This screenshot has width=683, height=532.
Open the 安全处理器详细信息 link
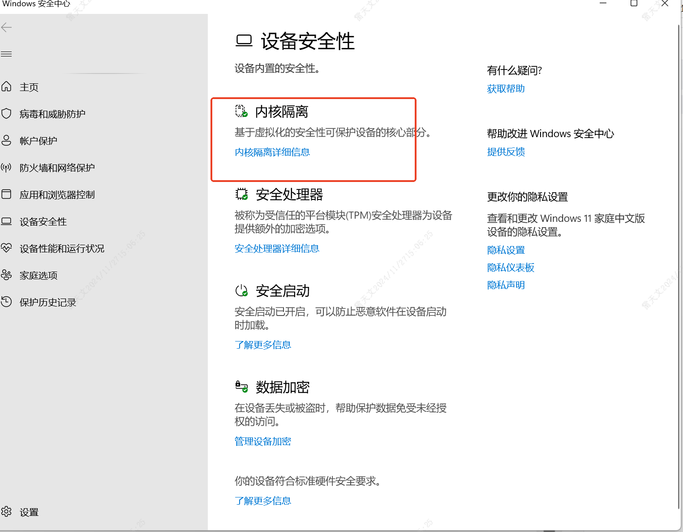(277, 249)
